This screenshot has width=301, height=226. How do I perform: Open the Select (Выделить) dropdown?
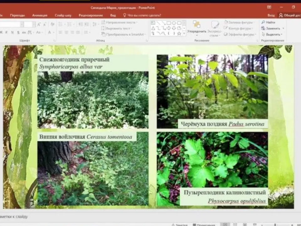[x=272, y=34]
